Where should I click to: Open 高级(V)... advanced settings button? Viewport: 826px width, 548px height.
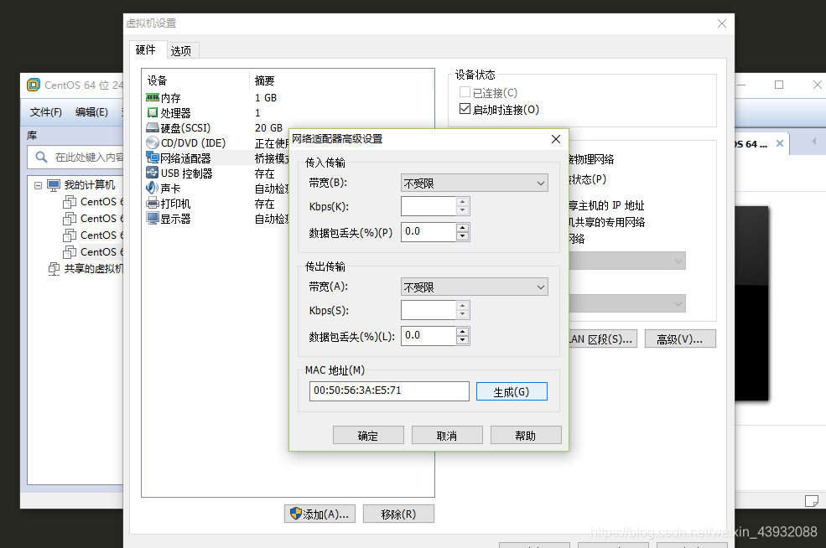pyautogui.click(x=680, y=339)
